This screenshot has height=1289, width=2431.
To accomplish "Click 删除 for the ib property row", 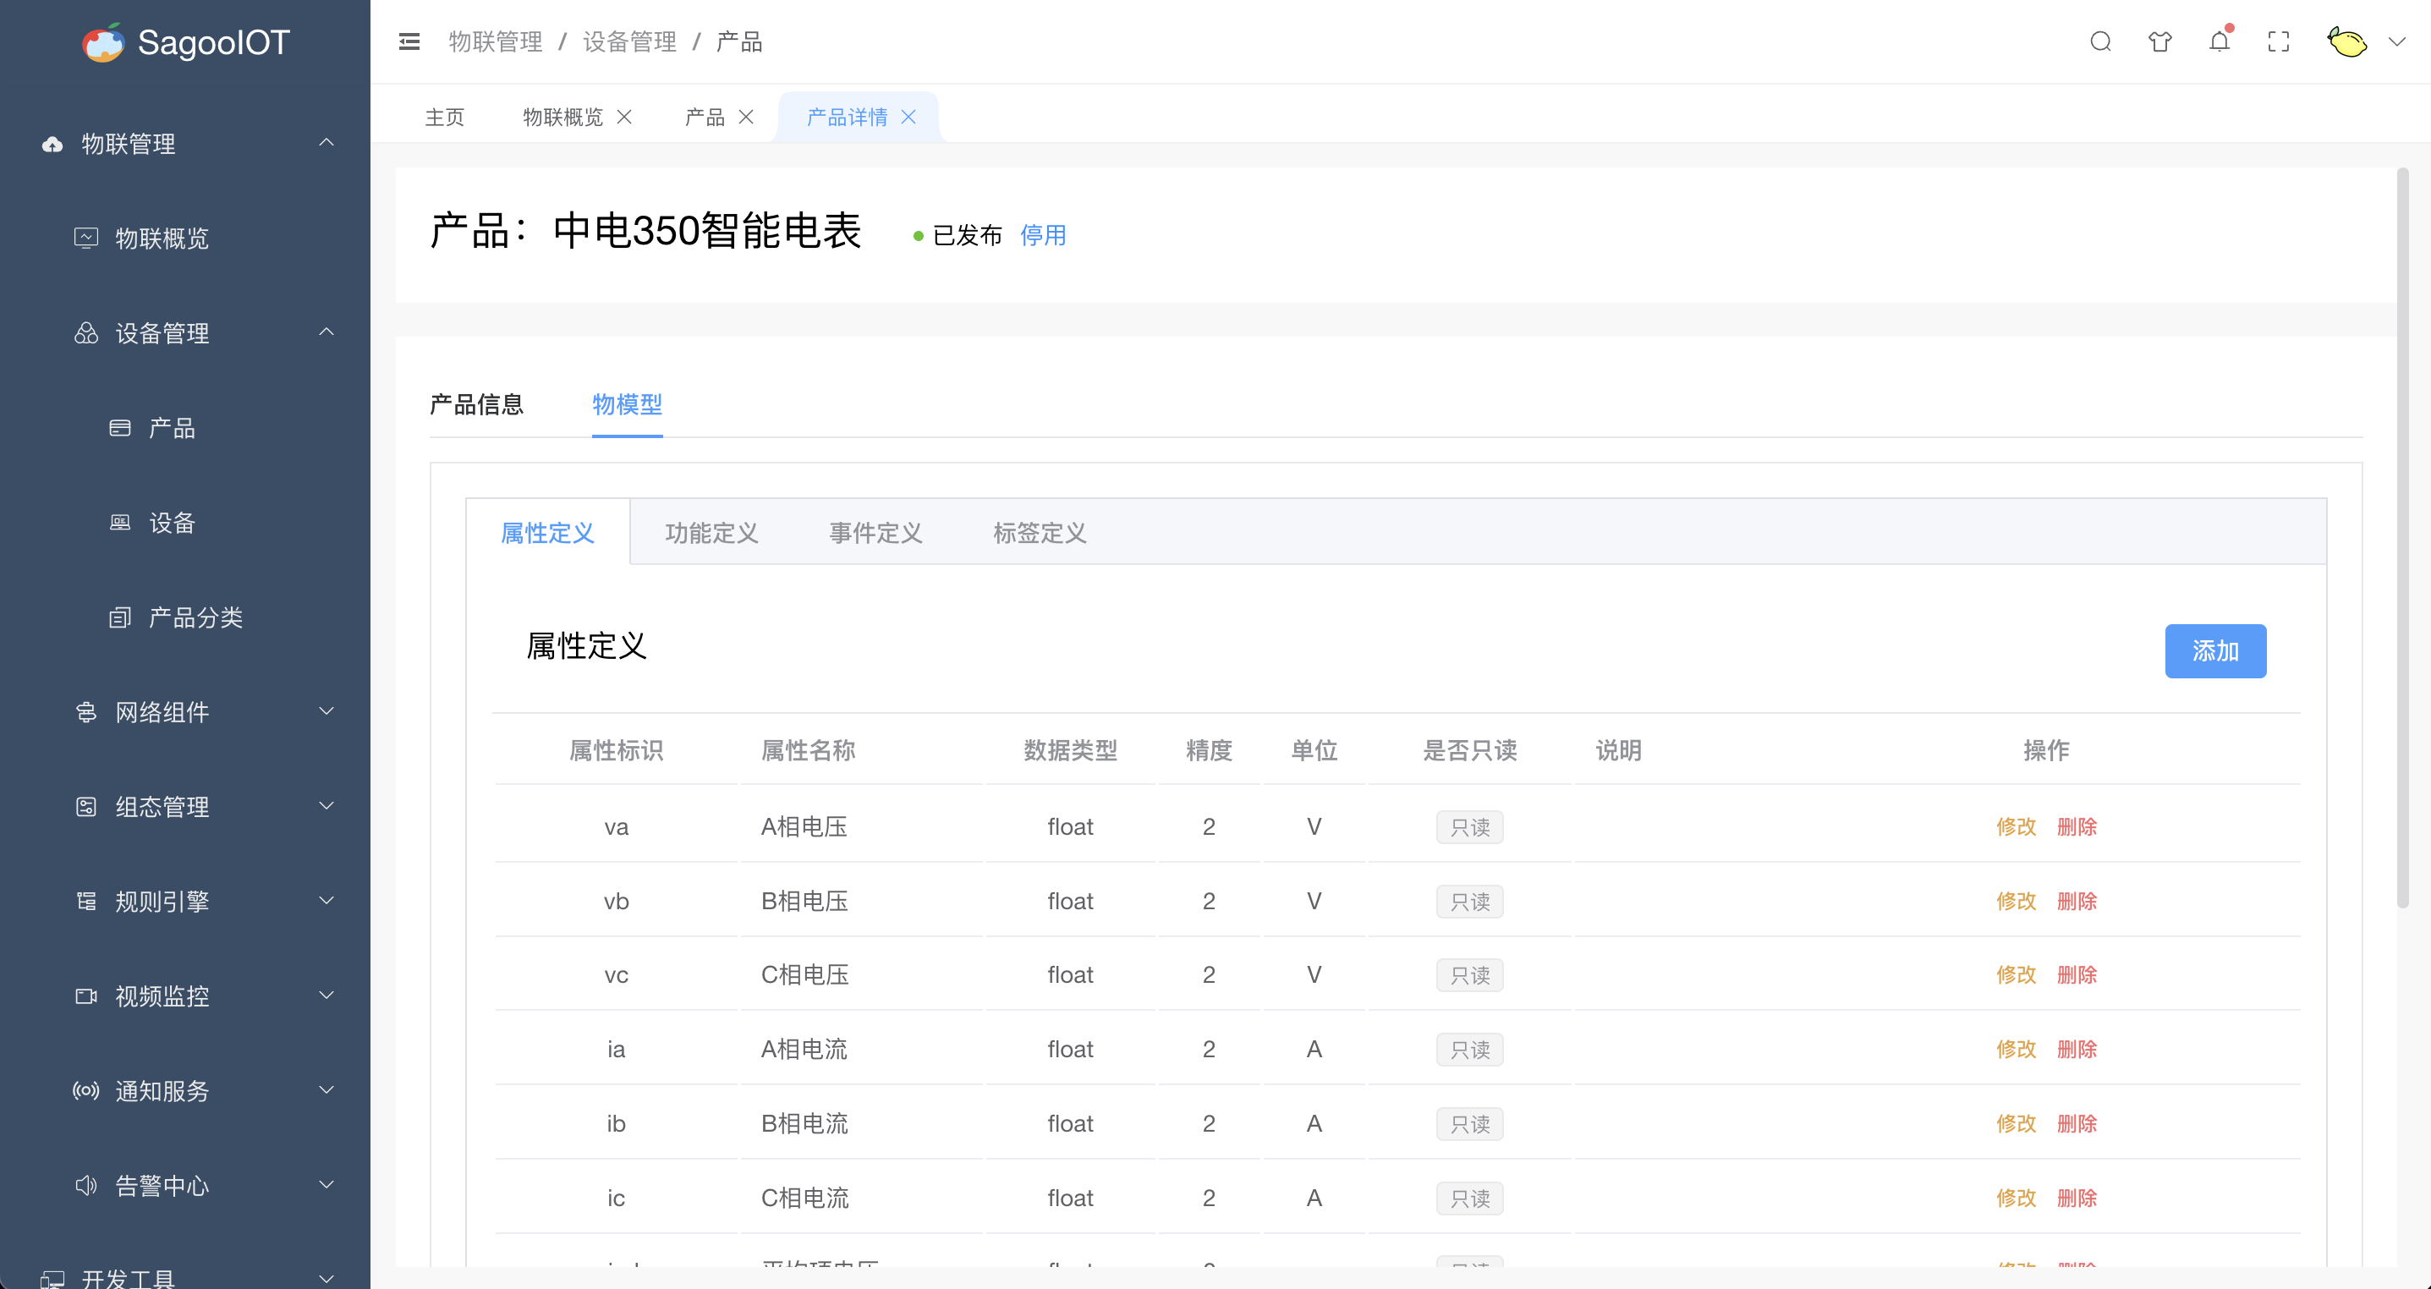I will [2077, 1124].
